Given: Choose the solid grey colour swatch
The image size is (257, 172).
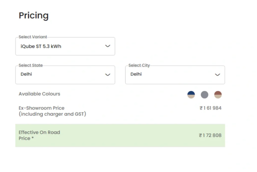Looking at the screenshot, I should pyautogui.click(x=205, y=95).
